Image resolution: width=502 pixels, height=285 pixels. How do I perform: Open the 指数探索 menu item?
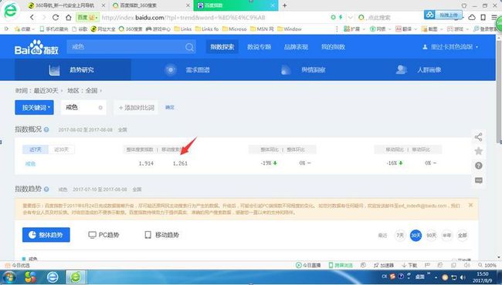[222, 47]
